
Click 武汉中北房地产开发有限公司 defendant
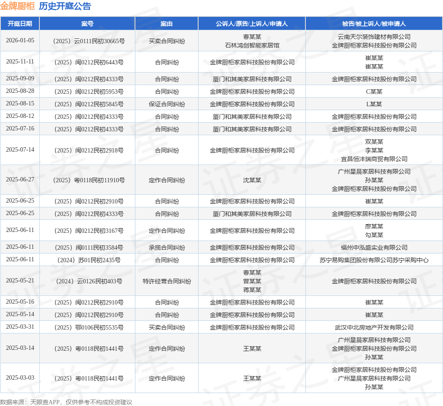coord(374,327)
